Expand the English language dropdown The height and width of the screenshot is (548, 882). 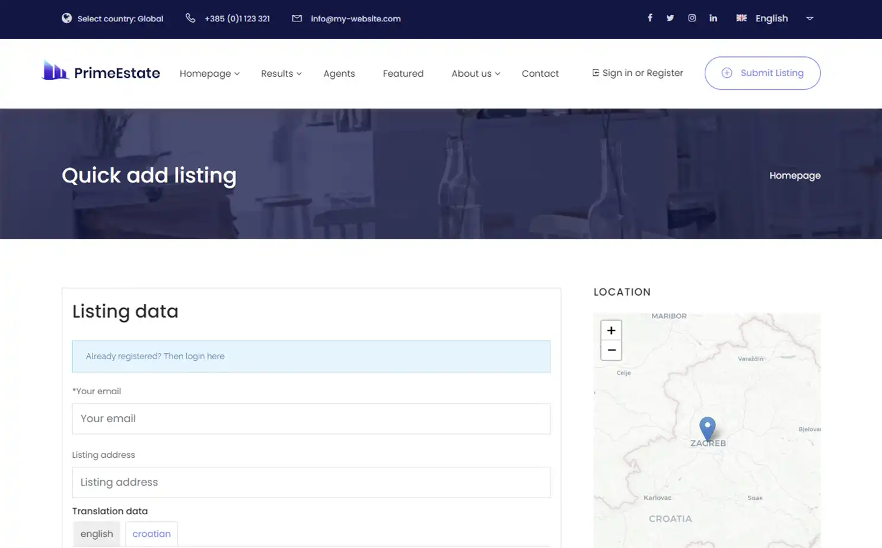[x=771, y=18]
